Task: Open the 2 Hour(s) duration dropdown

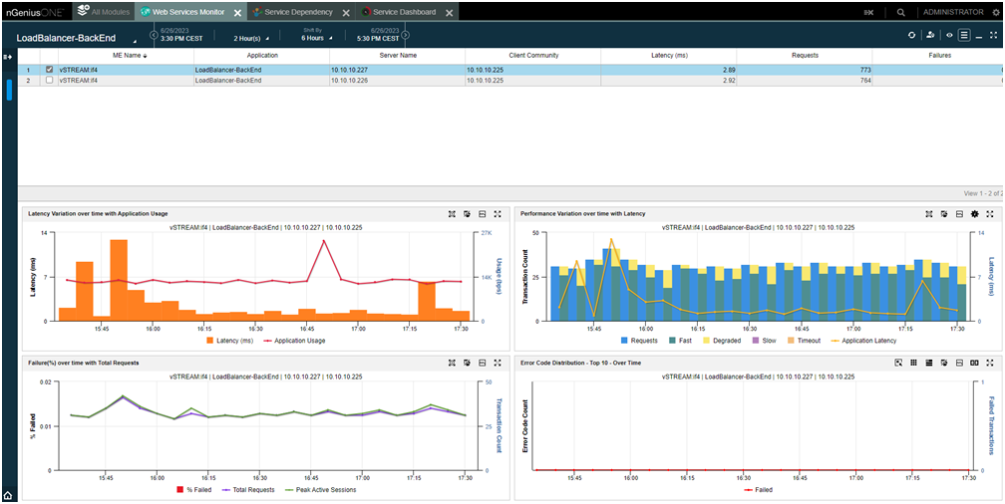Action: (x=251, y=39)
